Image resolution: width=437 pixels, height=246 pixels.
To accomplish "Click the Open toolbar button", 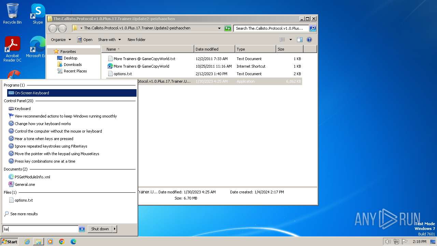I will [x=85, y=40].
